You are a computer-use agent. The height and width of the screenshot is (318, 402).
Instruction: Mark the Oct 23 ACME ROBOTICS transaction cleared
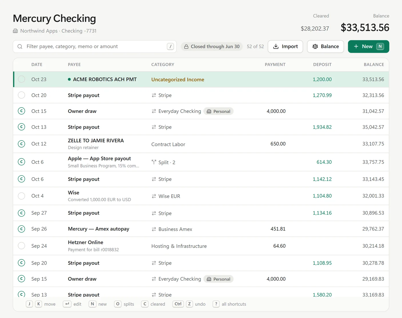tap(22, 79)
